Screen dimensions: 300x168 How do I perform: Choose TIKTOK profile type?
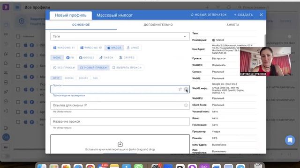click(106, 57)
